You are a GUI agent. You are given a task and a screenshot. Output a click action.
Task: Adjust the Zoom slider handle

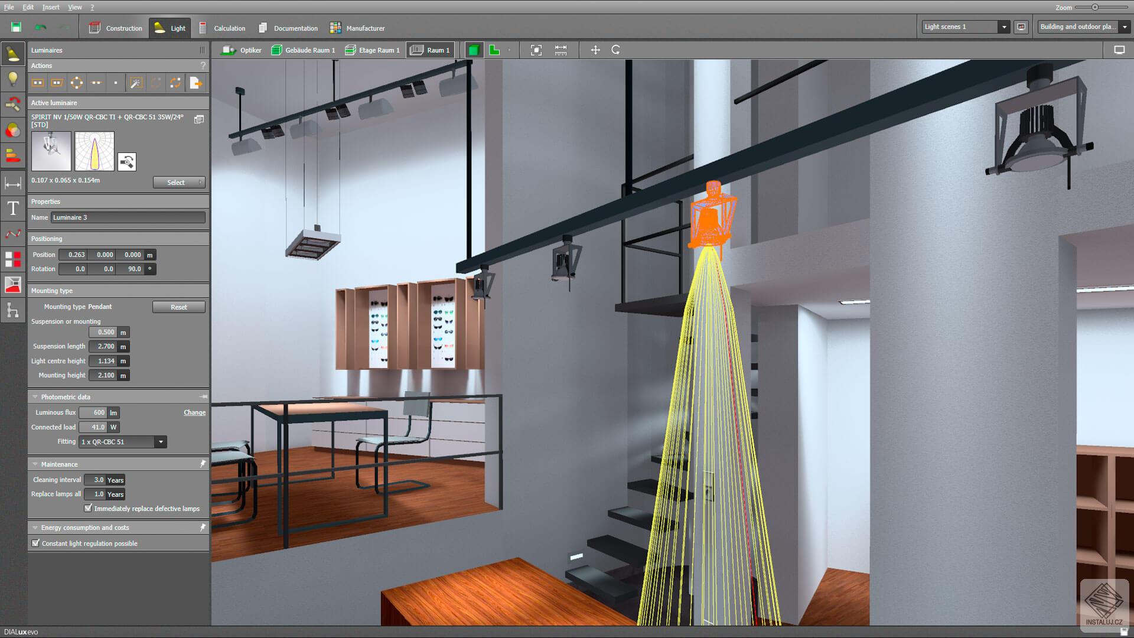pos(1094,7)
